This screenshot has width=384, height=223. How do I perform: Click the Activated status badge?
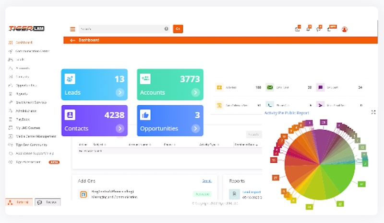coord(202,194)
